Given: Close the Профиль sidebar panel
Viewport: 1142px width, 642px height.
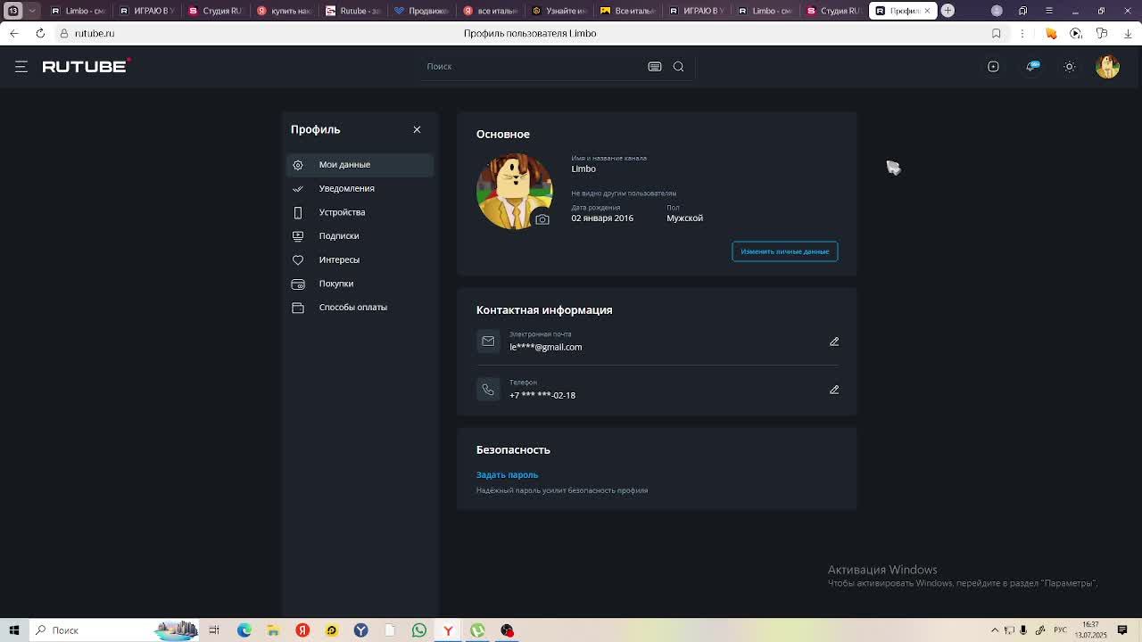Looking at the screenshot, I should click(417, 129).
